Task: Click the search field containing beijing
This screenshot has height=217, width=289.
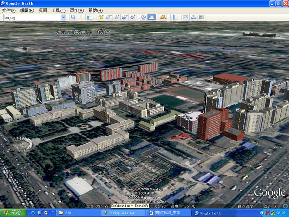Action: click(31, 17)
